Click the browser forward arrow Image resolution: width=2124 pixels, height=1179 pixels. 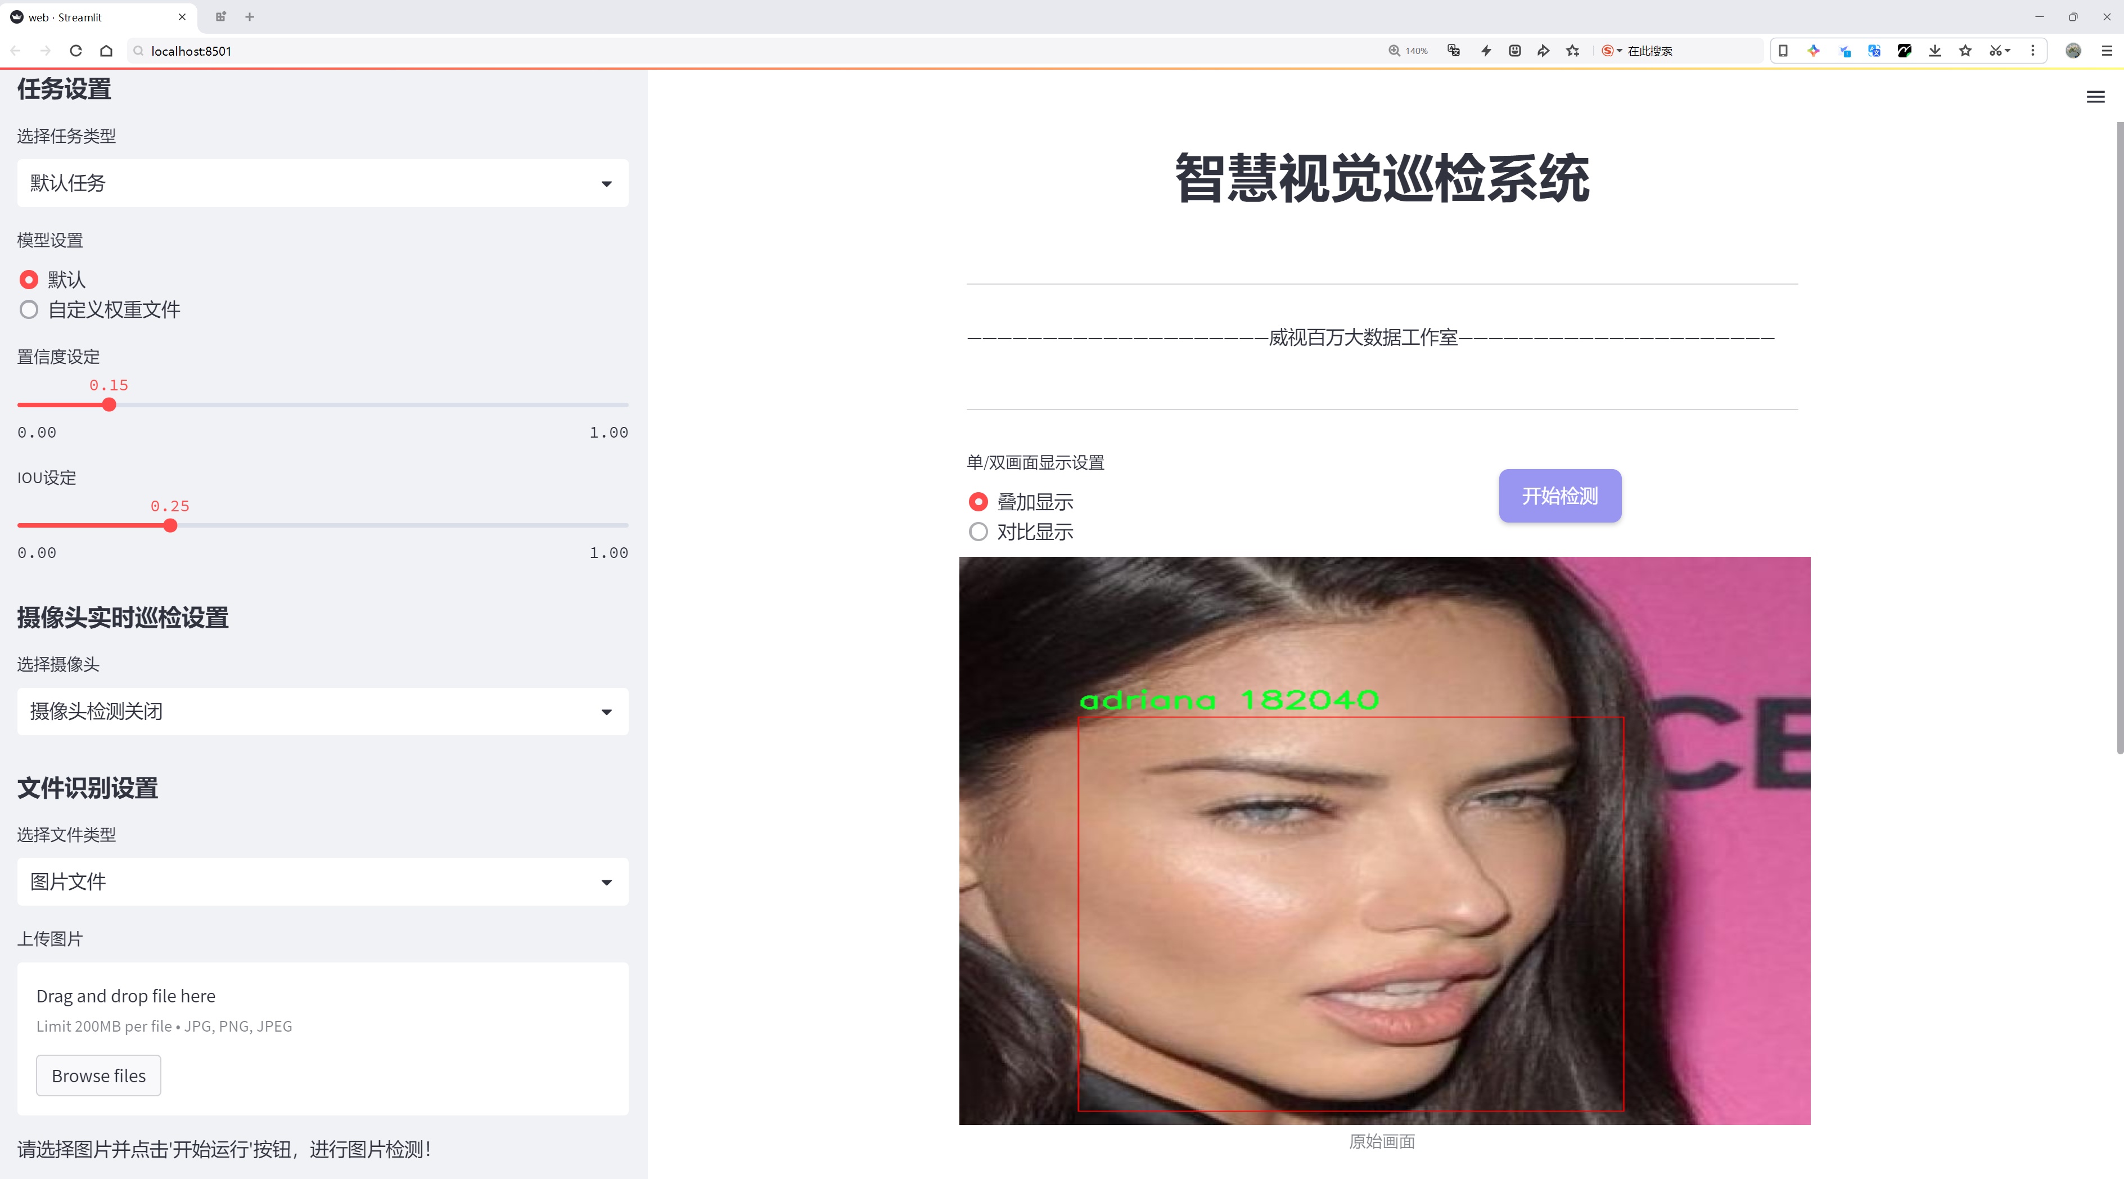[46, 51]
